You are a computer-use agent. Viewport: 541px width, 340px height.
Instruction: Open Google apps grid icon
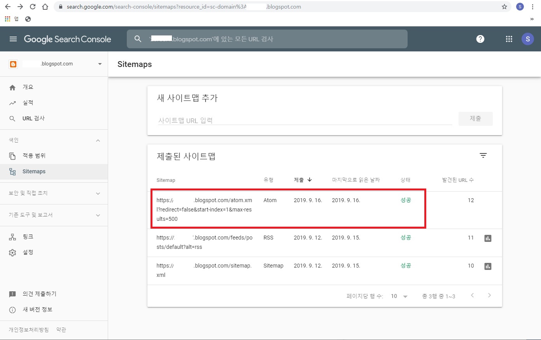(x=509, y=39)
